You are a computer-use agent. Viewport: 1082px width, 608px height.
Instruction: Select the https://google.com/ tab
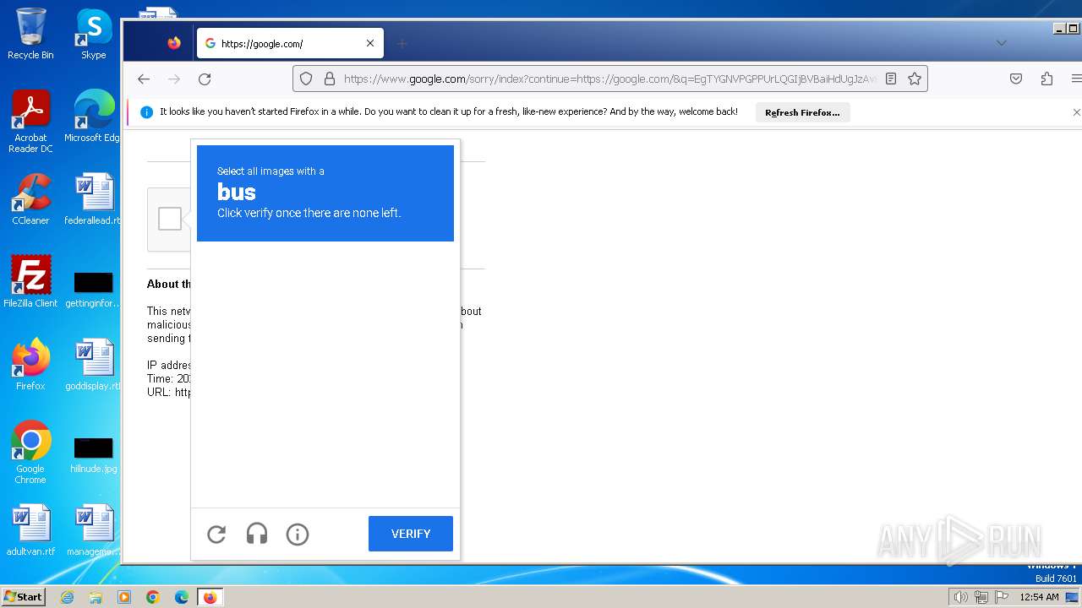290,43
